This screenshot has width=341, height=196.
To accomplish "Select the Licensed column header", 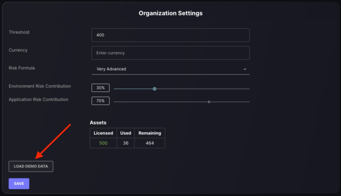I will [x=103, y=133].
